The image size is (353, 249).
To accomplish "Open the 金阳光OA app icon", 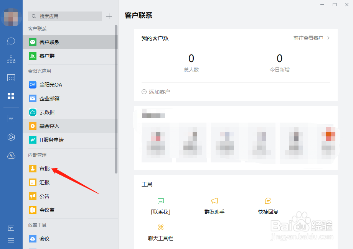I will point(32,85).
